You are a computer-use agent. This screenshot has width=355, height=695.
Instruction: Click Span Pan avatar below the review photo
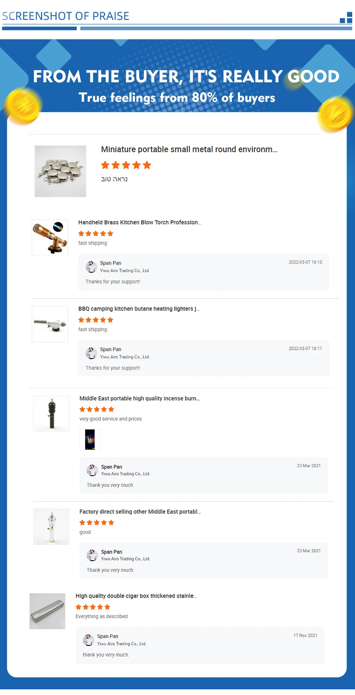point(92,470)
